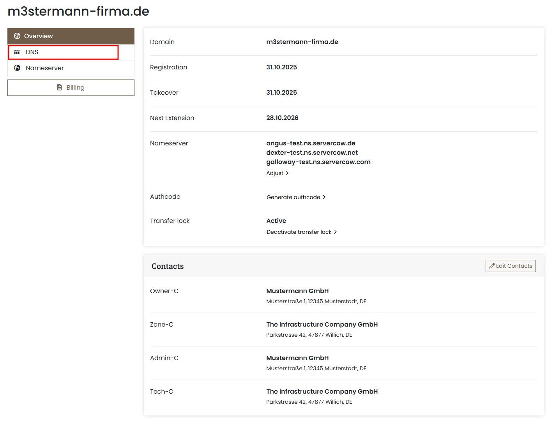
Task: Click the globe icon next to Nameserver
Action: pos(17,68)
